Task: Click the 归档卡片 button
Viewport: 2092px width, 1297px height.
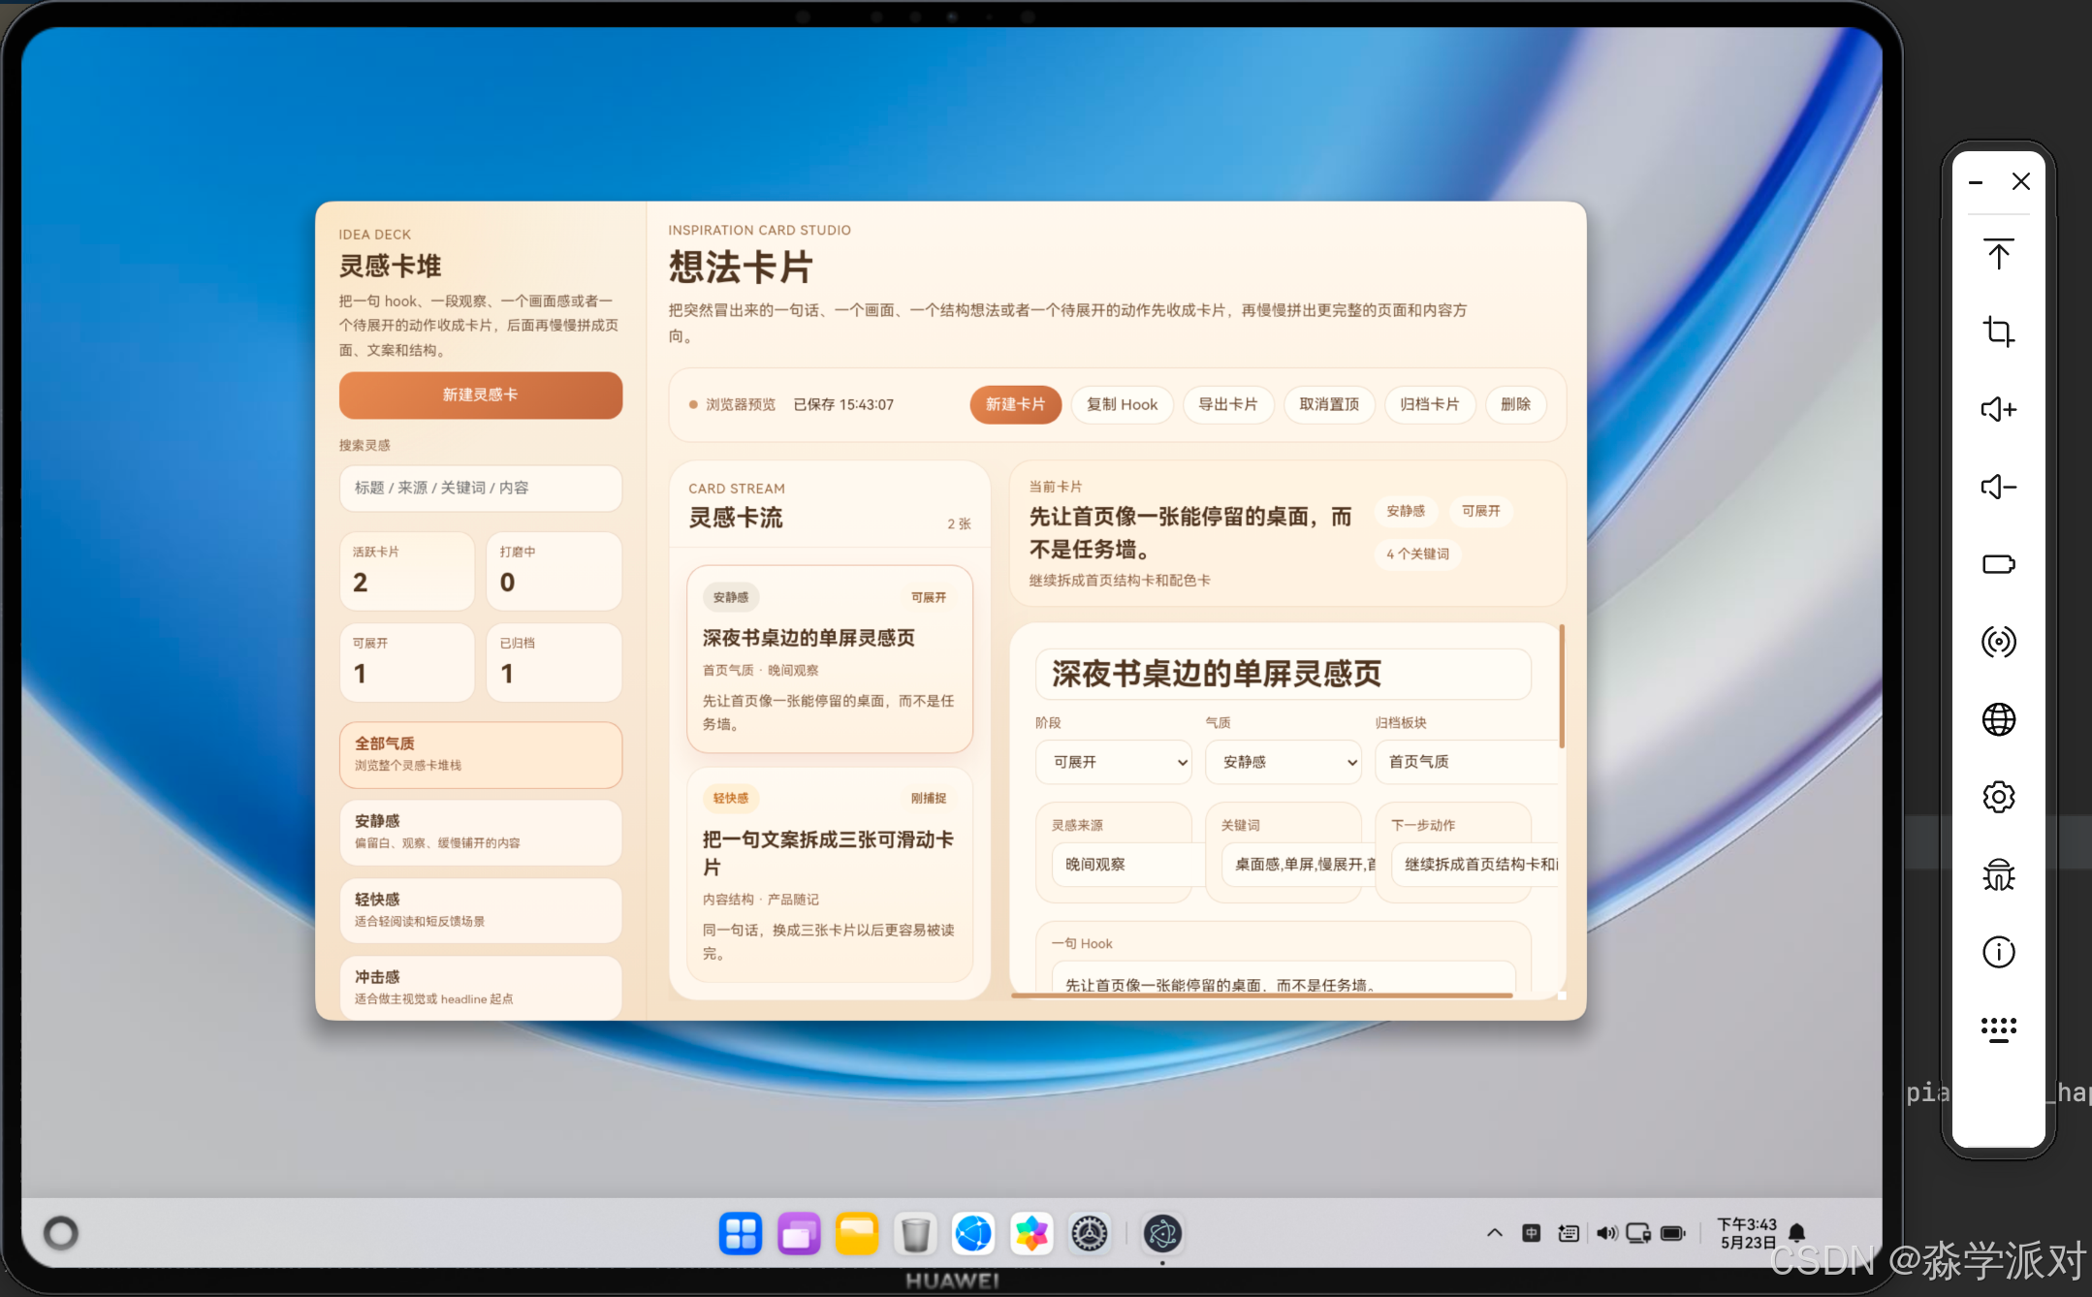Action: 1430,404
